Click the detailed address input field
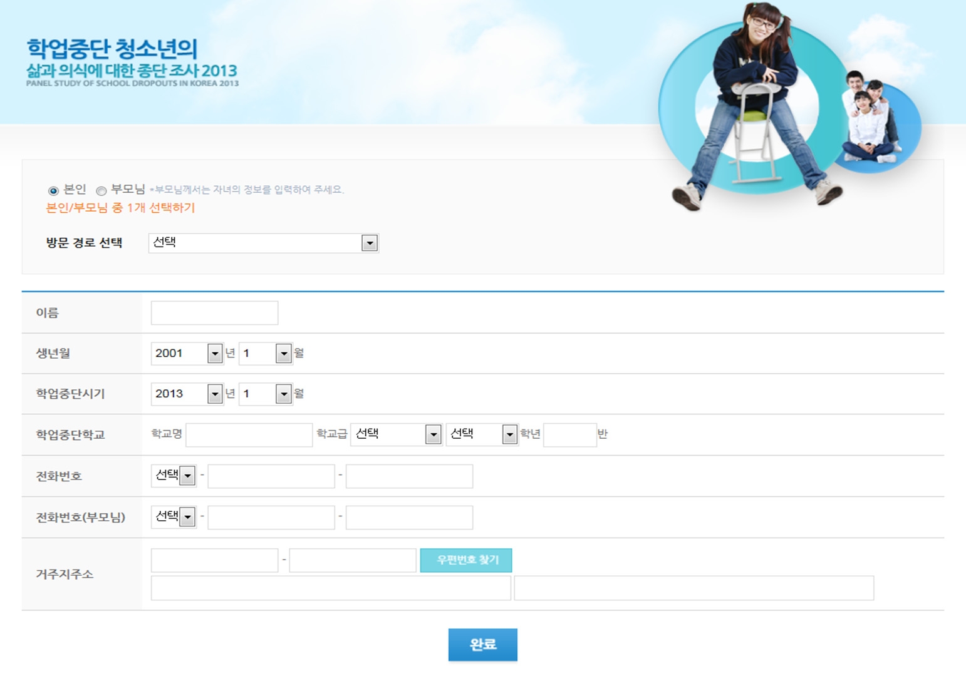Screen dimensions: 966x676 [x=694, y=588]
